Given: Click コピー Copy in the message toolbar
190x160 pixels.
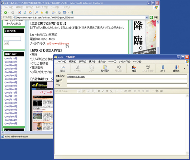Looking at the screenshot, I should (x=91, y=69).
